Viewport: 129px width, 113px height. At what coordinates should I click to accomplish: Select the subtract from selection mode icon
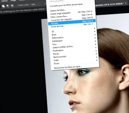pos(8,6)
